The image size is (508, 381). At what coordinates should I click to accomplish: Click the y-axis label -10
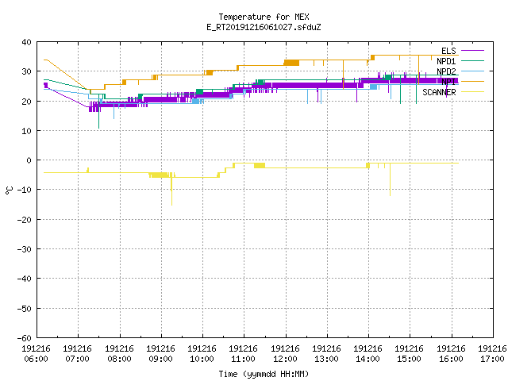(25, 190)
